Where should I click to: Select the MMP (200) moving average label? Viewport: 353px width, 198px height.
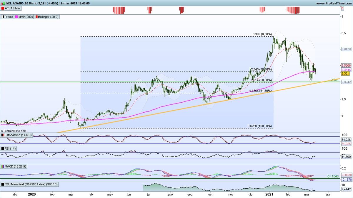(24, 17)
